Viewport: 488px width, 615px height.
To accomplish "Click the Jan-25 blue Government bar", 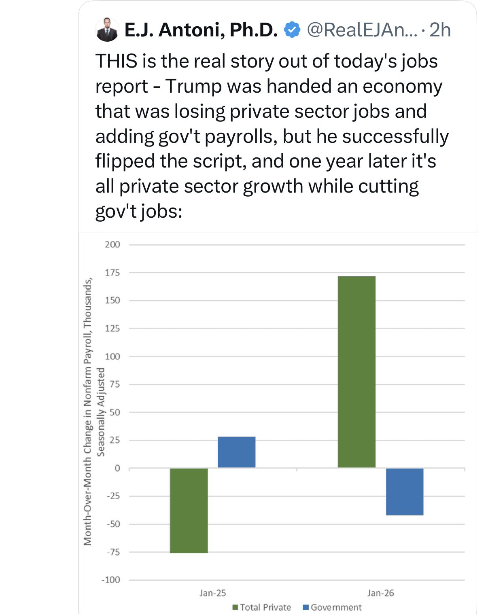I will click(x=236, y=452).
